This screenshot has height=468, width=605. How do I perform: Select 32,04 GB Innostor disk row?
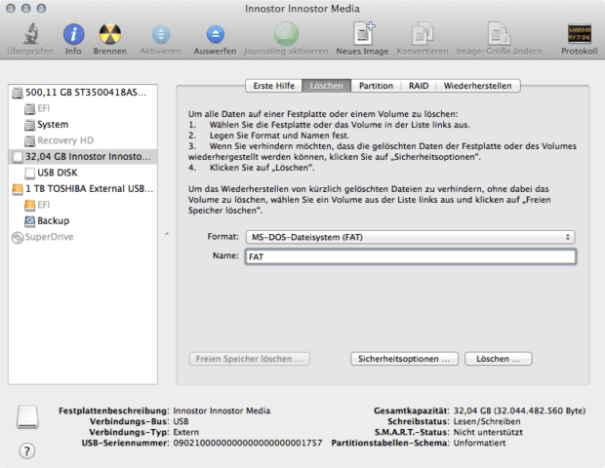pyautogui.click(x=83, y=157)
